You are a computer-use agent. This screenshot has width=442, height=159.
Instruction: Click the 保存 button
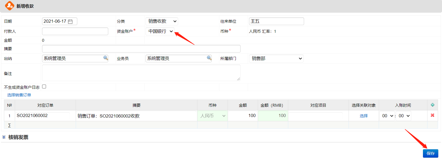[430, 153]
